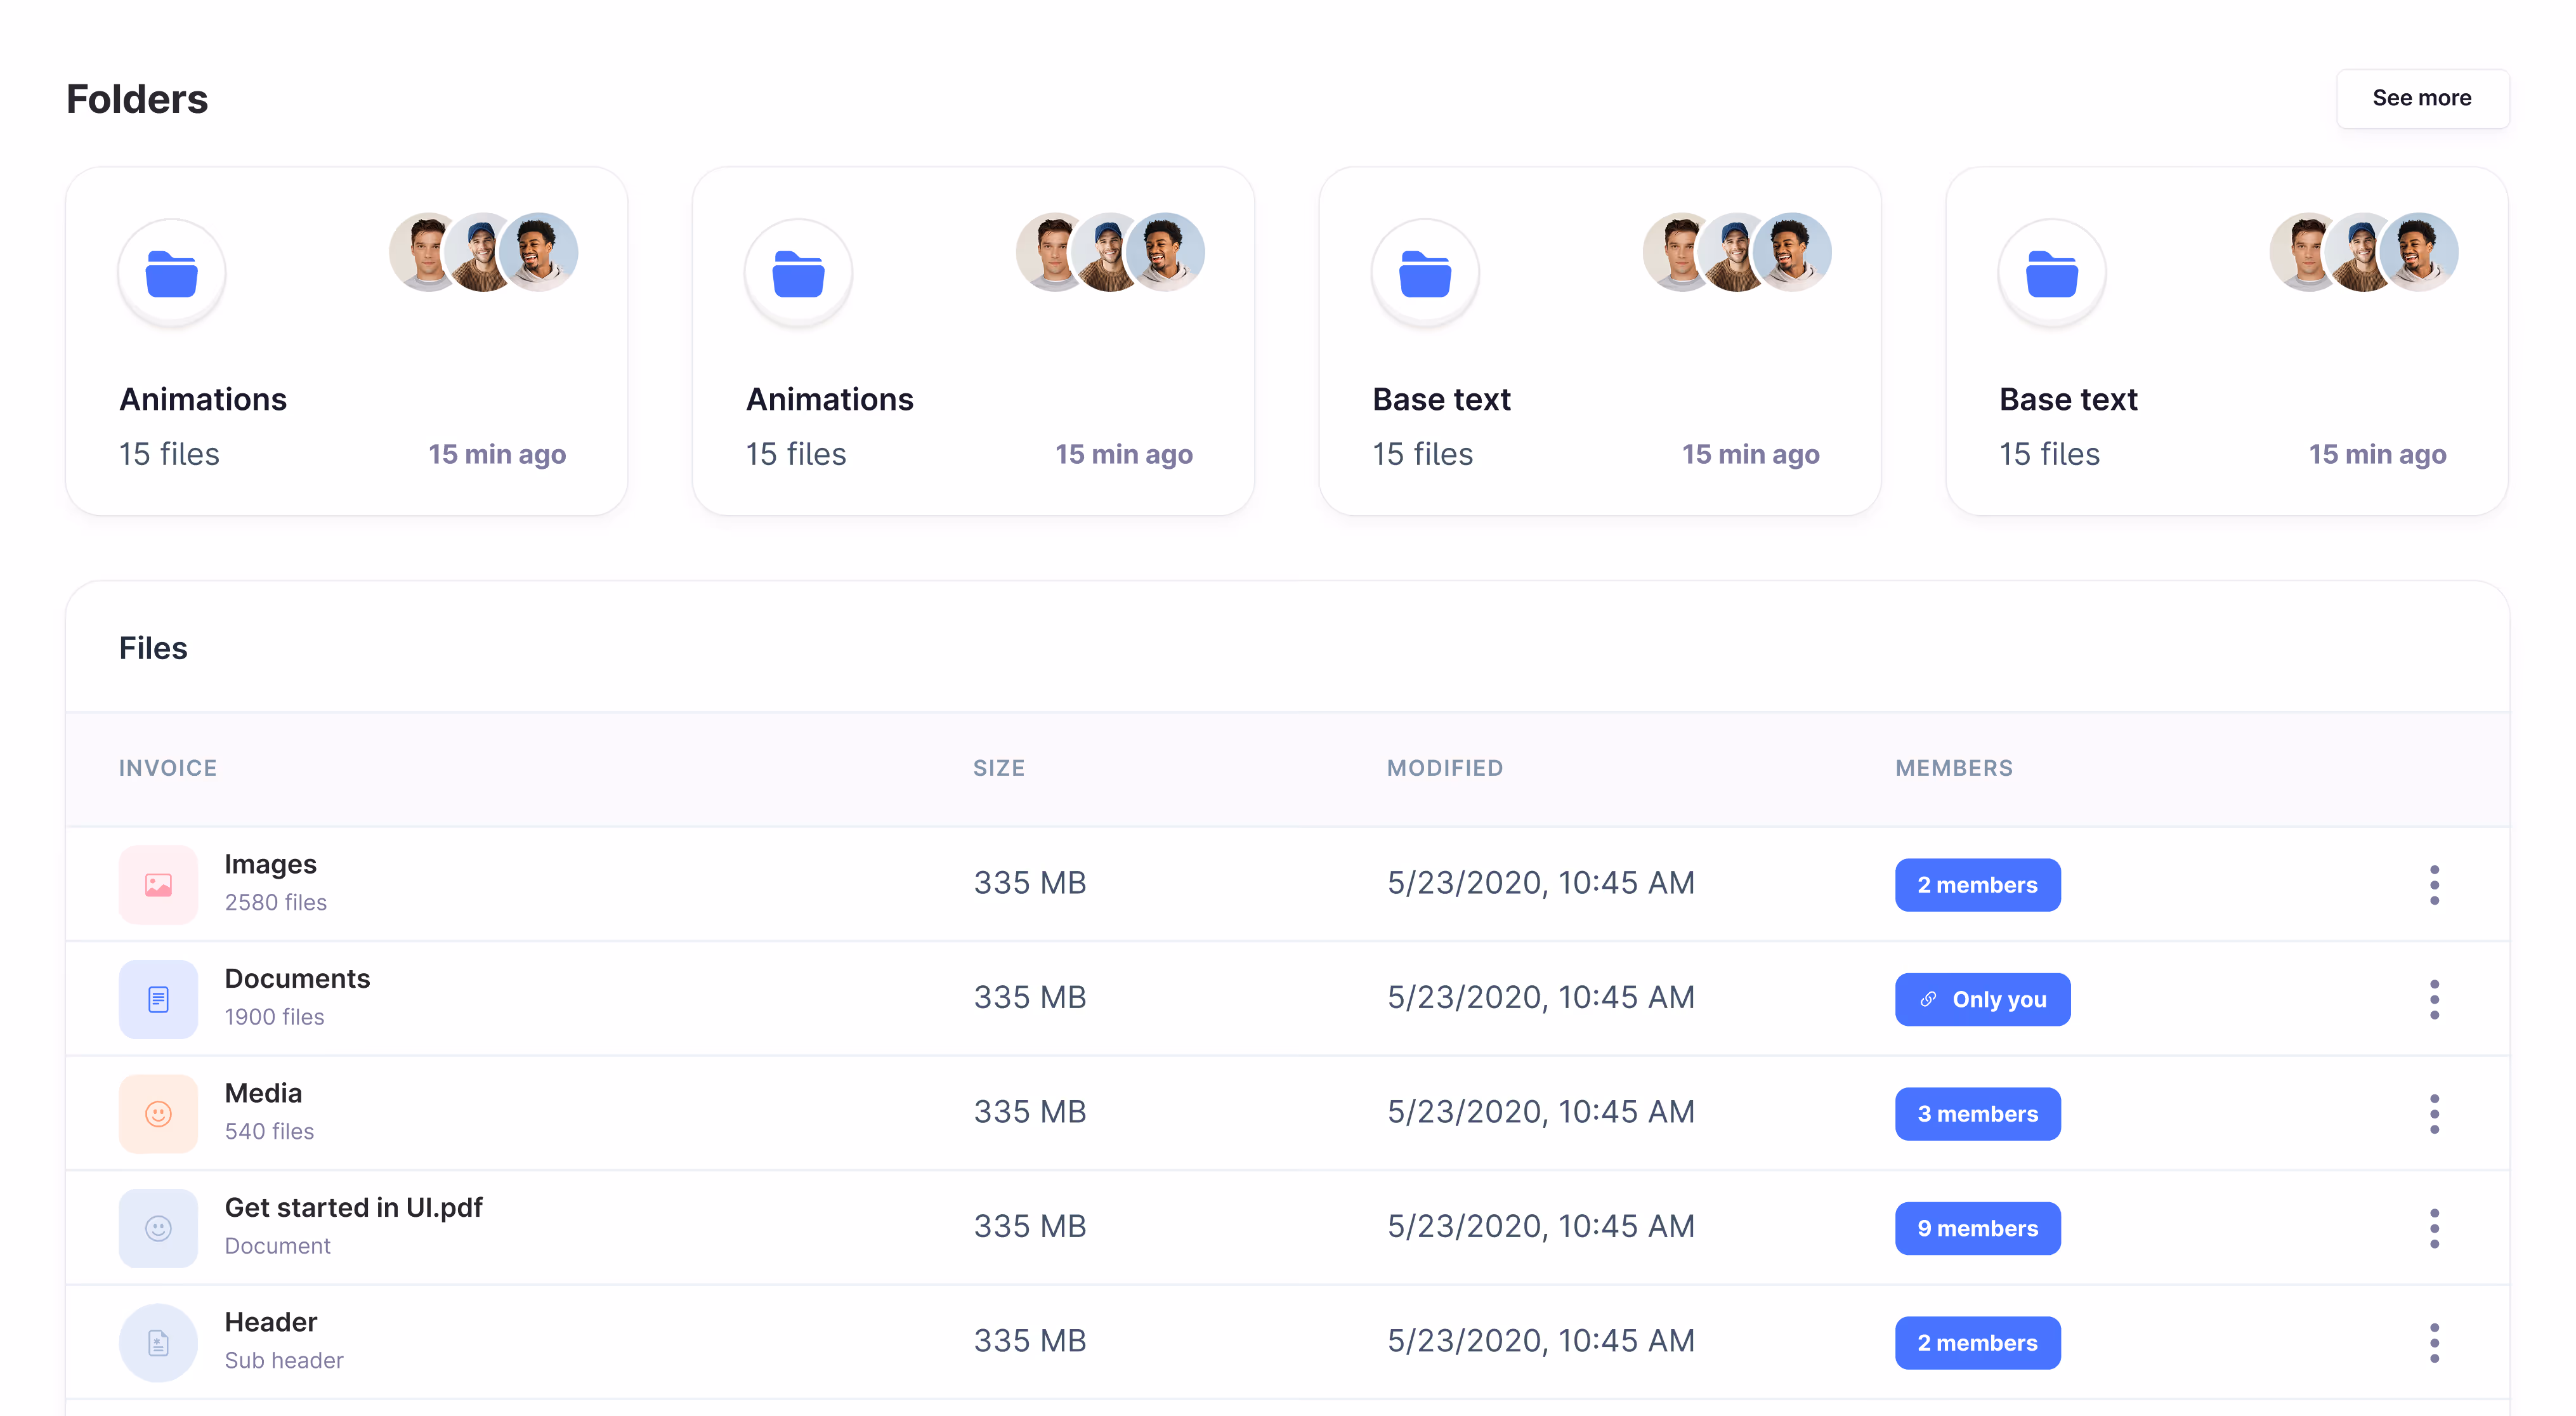Click the folder icon on the first Animations card
The height and width of the screenshot is (1416, 2576).
[x=172, y=273]
